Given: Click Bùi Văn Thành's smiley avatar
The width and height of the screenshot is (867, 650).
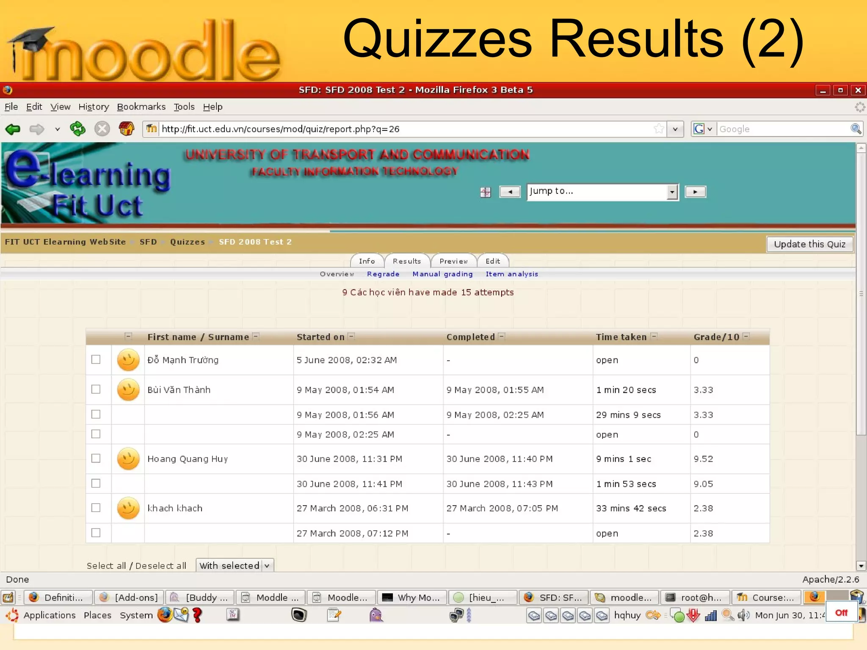Looking at the screenshot, I should coord(128,389).
